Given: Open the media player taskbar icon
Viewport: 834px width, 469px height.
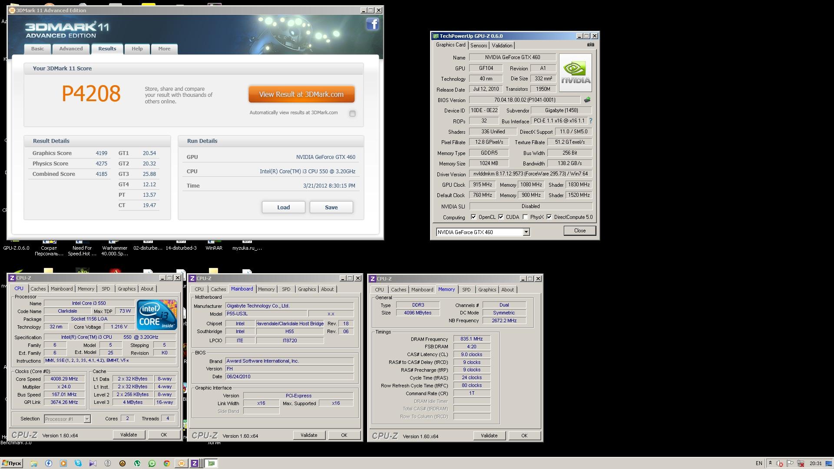Looking at the screenshot, I should [63, 463].
